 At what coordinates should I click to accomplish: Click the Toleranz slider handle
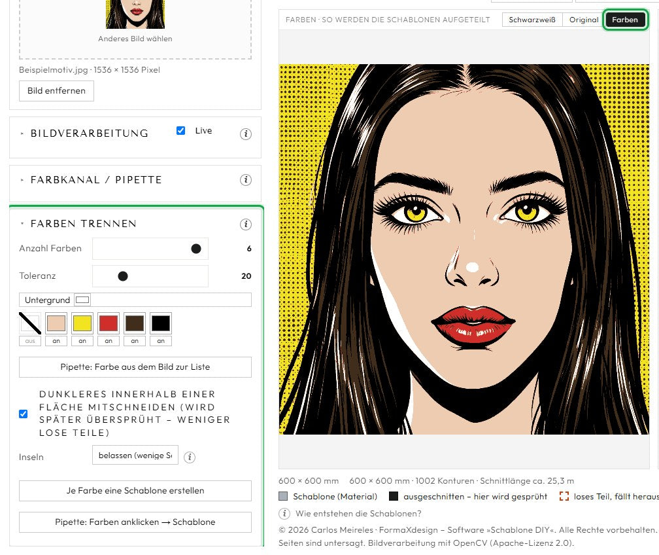tap(123, 276)
